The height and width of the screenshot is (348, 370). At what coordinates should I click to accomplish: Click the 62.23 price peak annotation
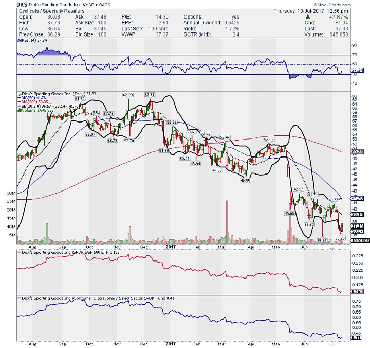pyautogui.click(x=128, y=95)
